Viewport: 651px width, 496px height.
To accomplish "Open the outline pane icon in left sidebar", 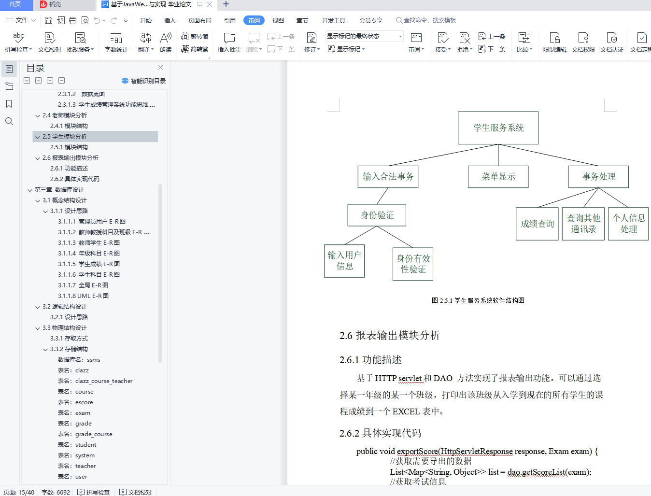I will (x=9, y=69).
